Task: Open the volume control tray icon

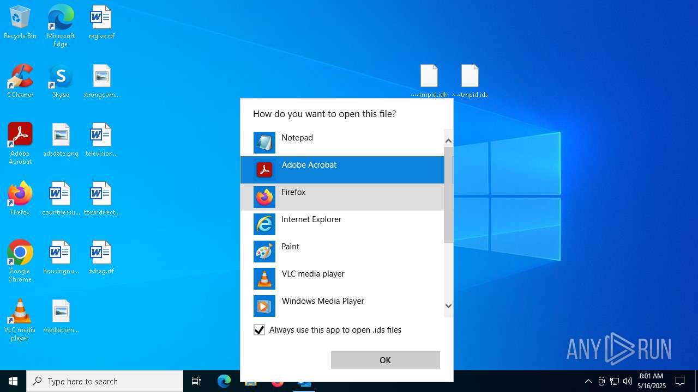Action: (628, 381)
